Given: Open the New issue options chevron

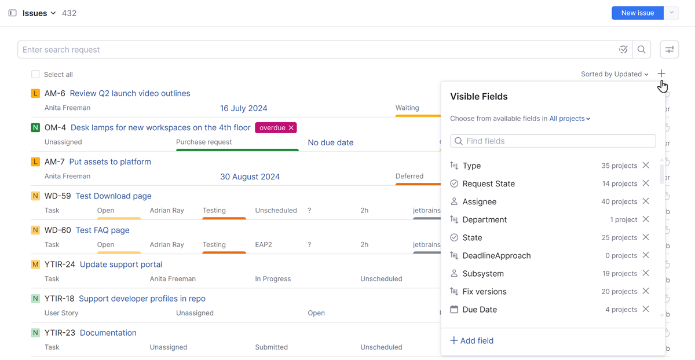Looking at the screenshot, I should [671, 13].
